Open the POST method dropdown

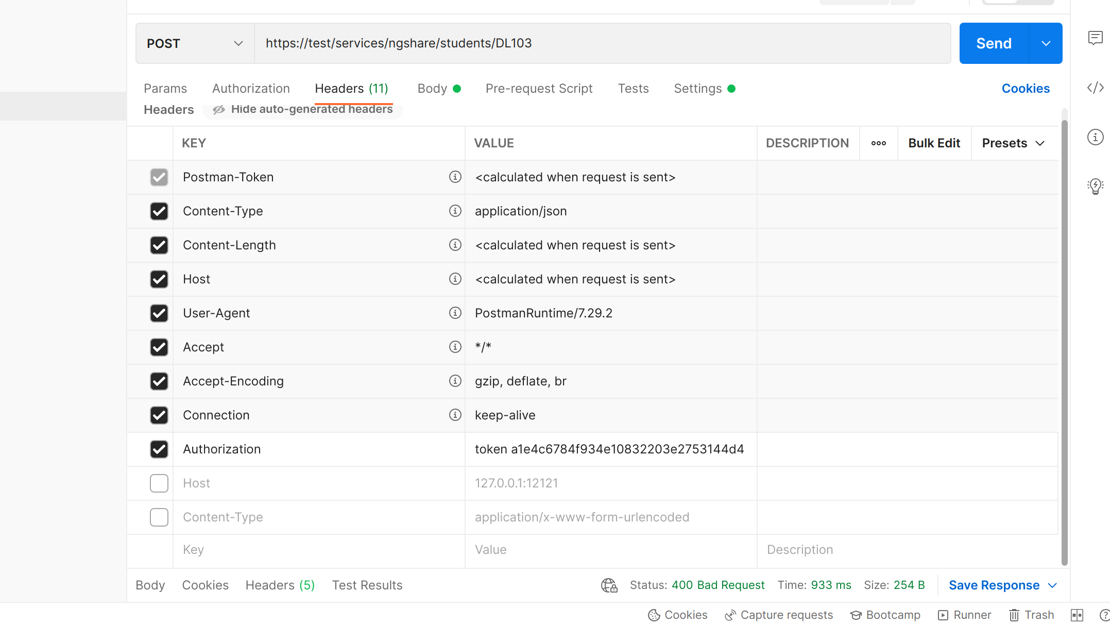pyautogui.click(x=194, y=43)
